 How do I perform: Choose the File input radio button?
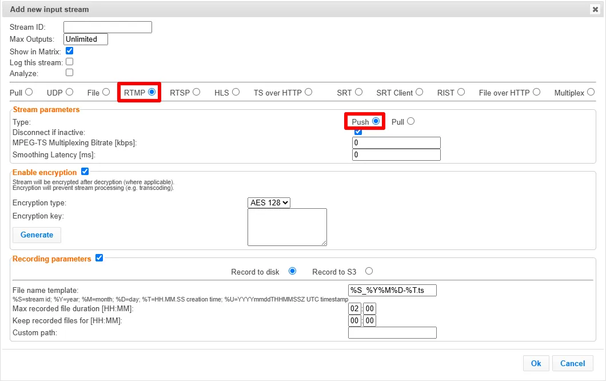click(106, 92)
